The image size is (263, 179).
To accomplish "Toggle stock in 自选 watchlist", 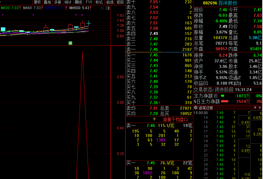I will click(110, 2).
